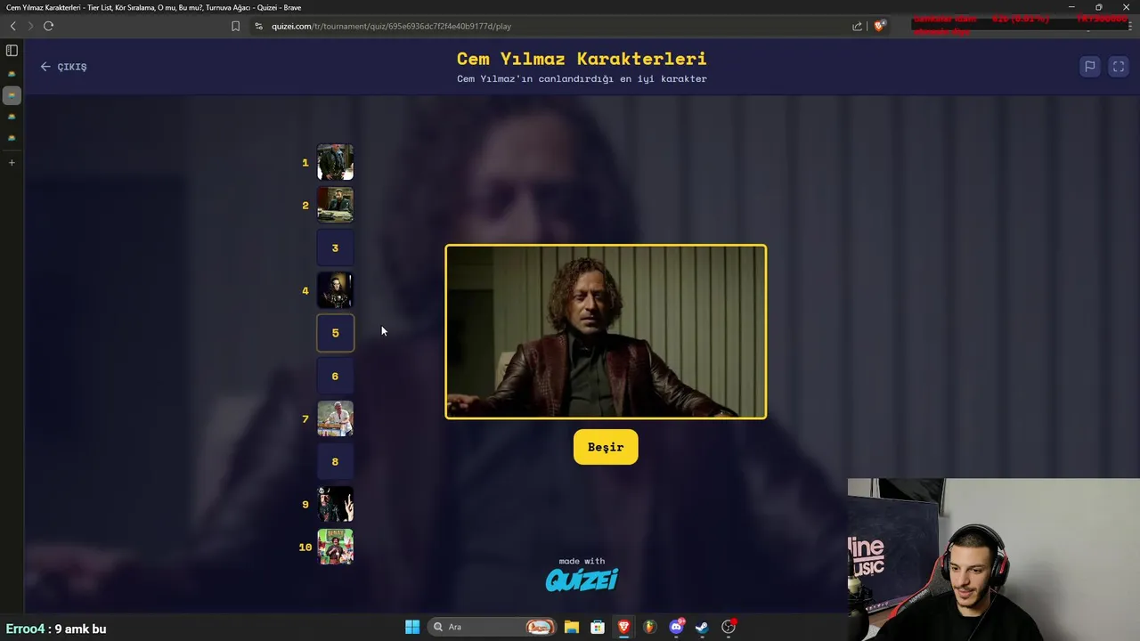Select the rank 7 character thumbnail
The height and width of the screenshot is (641, 1140).
(335, 418)
